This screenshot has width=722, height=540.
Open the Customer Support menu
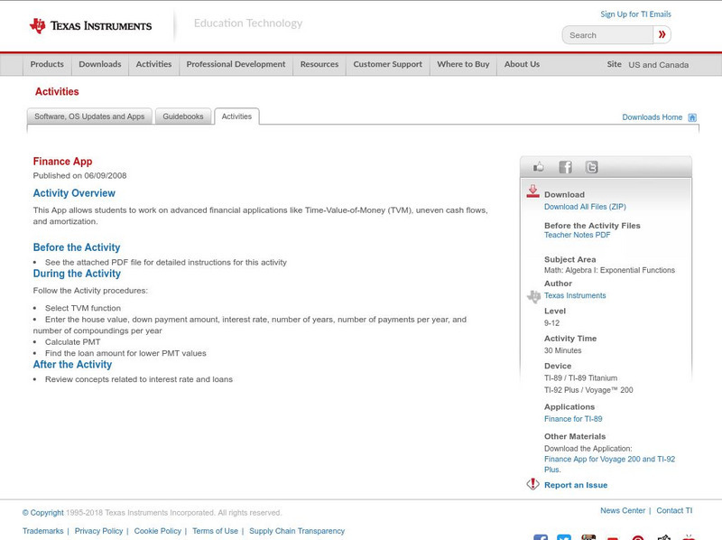(386, 64)
